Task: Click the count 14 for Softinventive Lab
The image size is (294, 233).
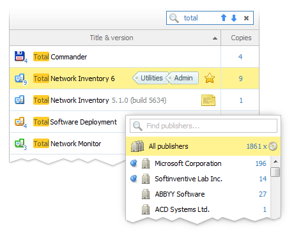Action: click(x=263, y=179)
